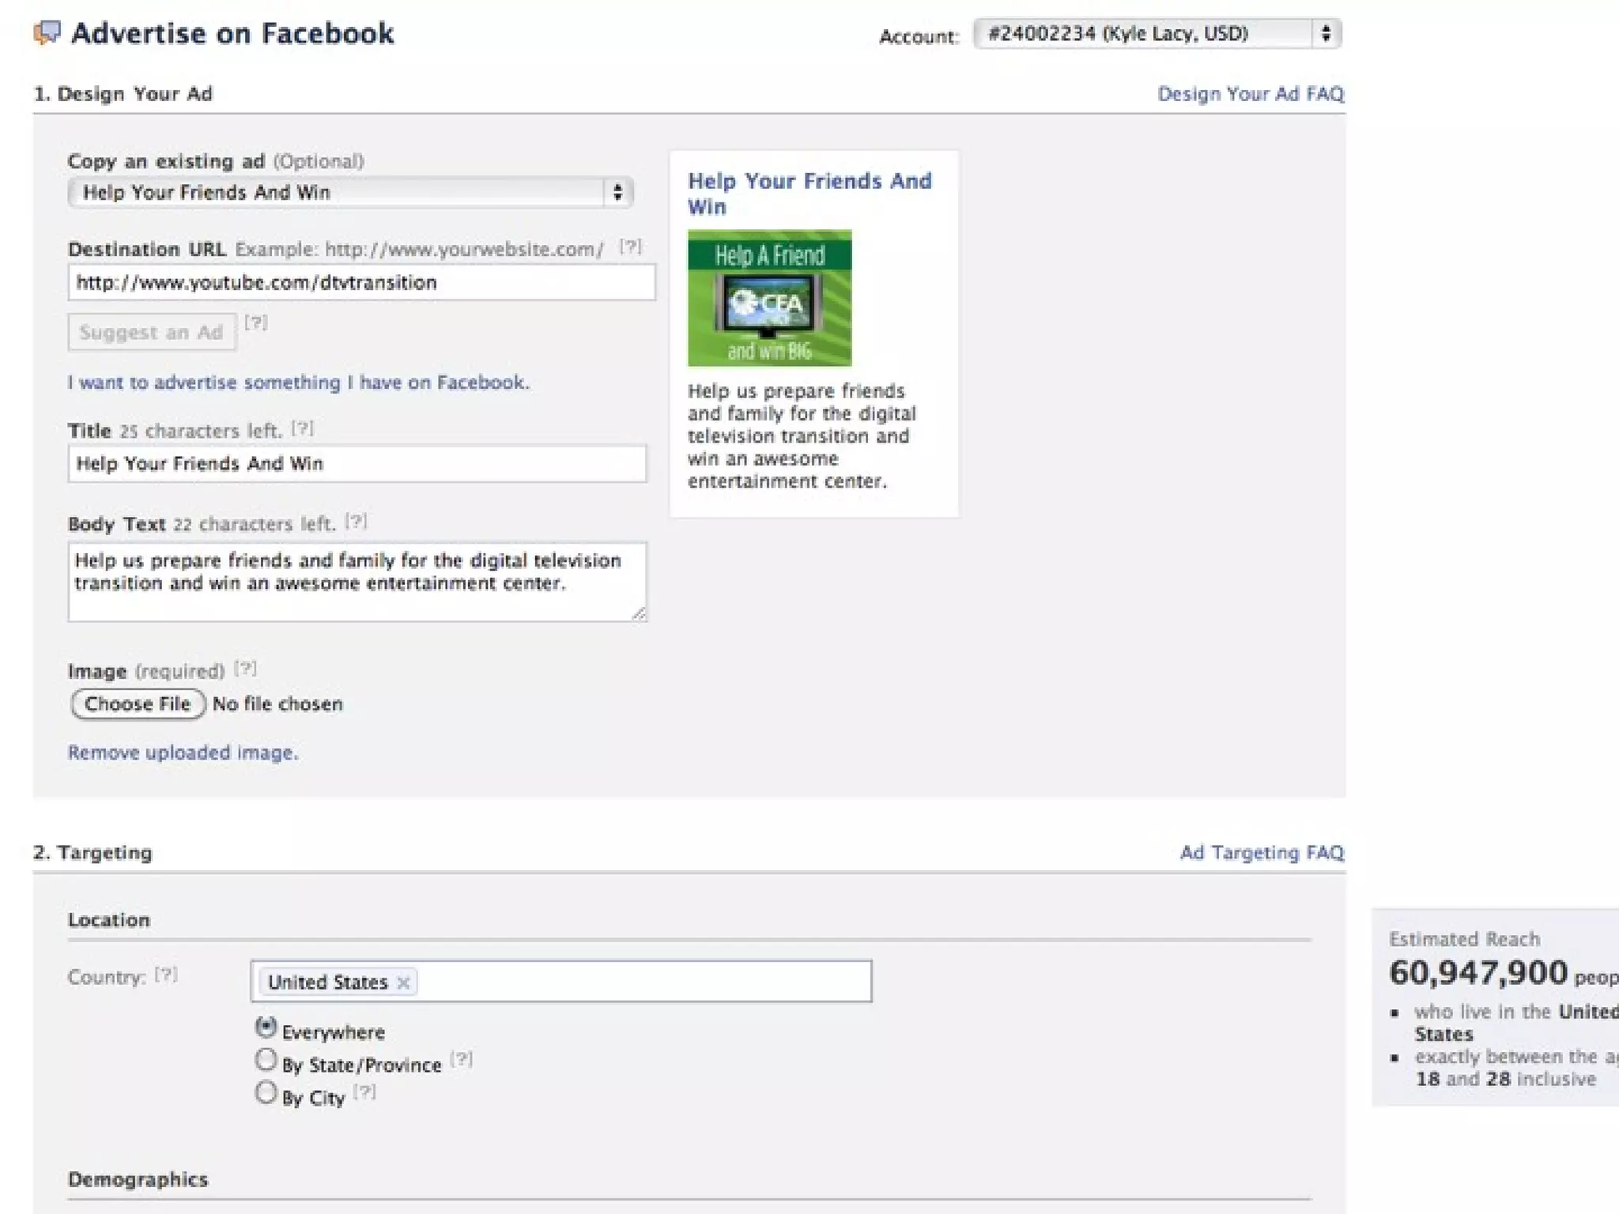Click the Choose File button

pos(138,704)
